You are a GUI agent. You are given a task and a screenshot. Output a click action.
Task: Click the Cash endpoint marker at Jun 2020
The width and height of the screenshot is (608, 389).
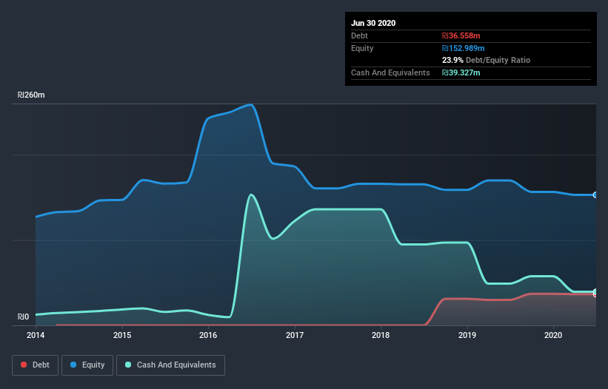point(595,291)
